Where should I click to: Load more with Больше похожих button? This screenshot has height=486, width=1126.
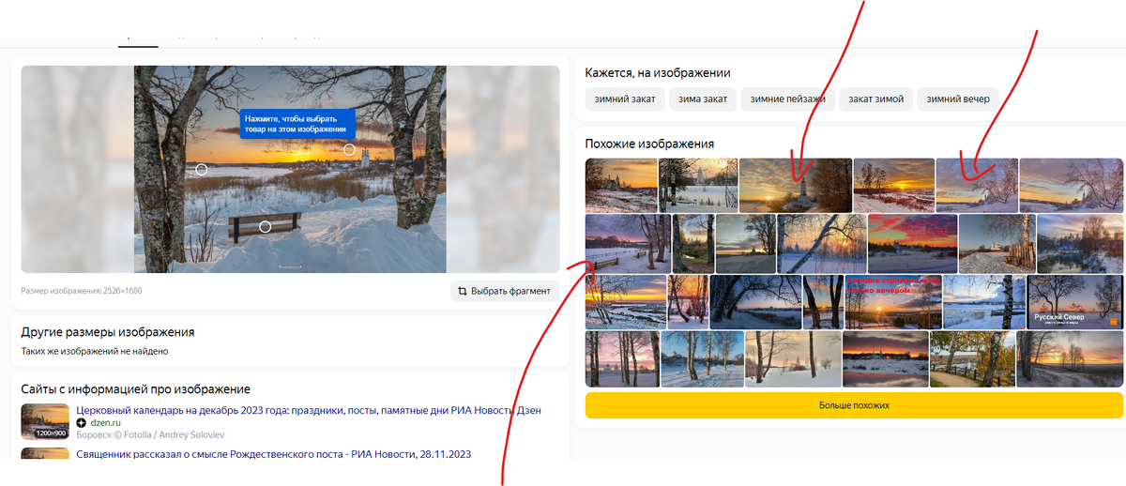(854, 405)
